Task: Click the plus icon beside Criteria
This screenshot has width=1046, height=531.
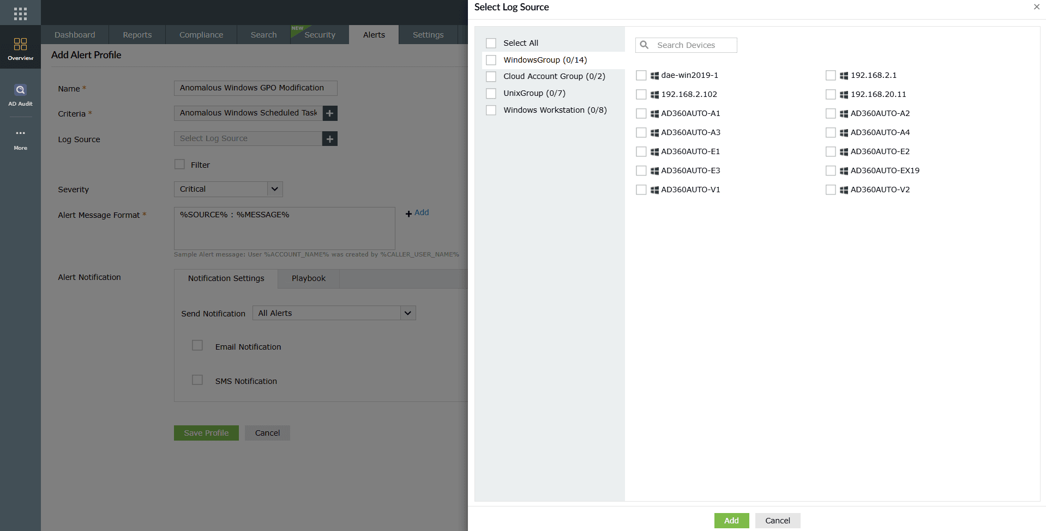Action: [329, 113]
